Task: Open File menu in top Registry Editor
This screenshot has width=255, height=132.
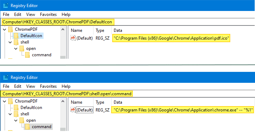Action: (x=6, y=15)
